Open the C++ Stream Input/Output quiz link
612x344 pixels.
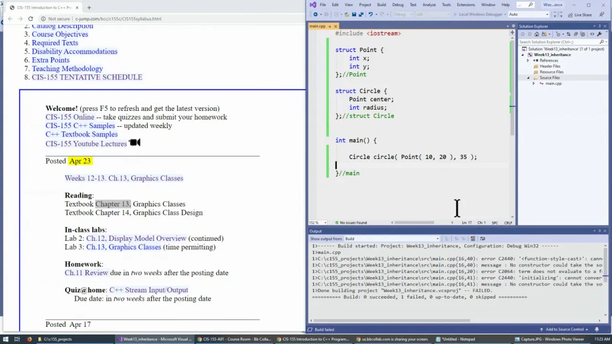pos(149,290)
